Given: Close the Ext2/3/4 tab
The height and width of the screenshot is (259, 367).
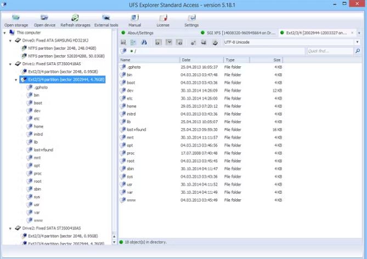Looking at the screenshot, I should point(352,33).
